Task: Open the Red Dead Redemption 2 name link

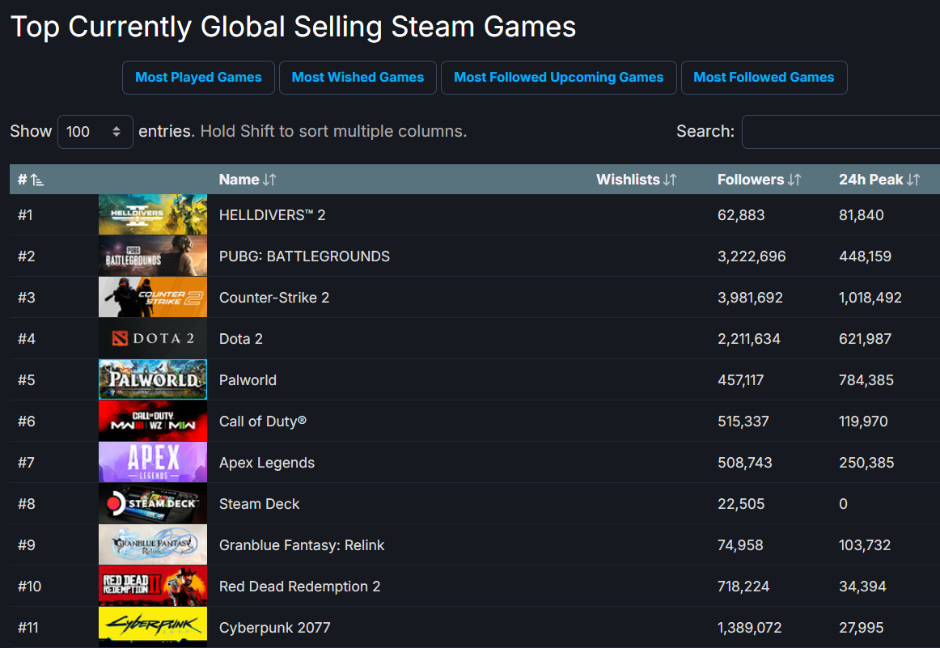Action: [300, 587]
